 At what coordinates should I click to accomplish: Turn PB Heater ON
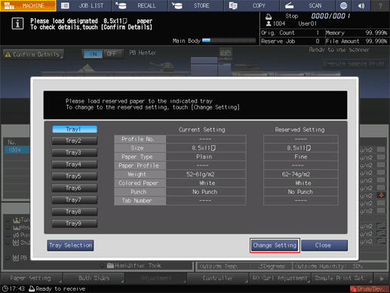pos(93,54)
